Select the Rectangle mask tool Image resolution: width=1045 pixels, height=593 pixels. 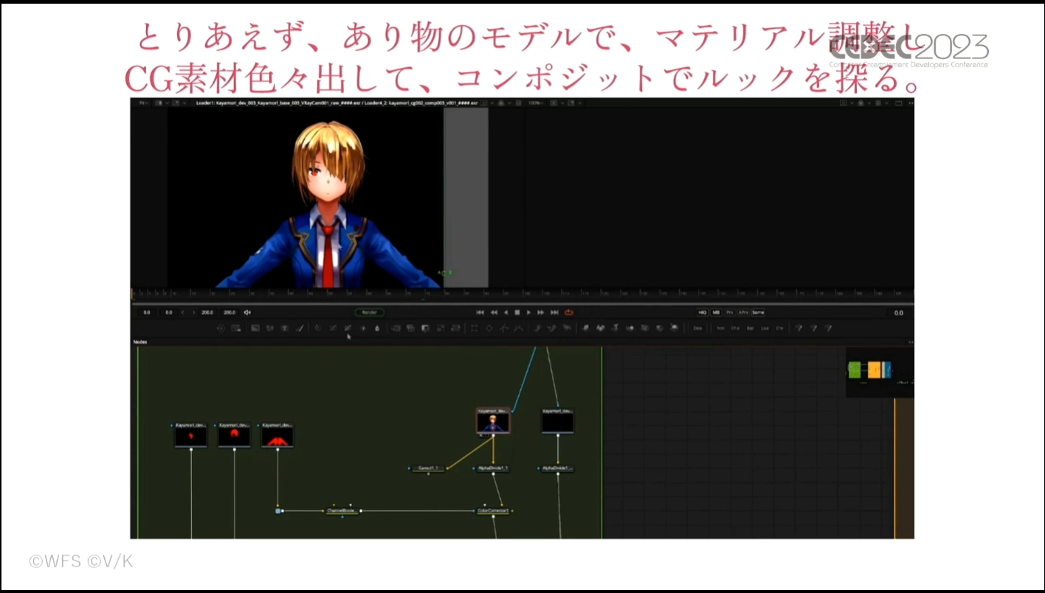(475, 328)
